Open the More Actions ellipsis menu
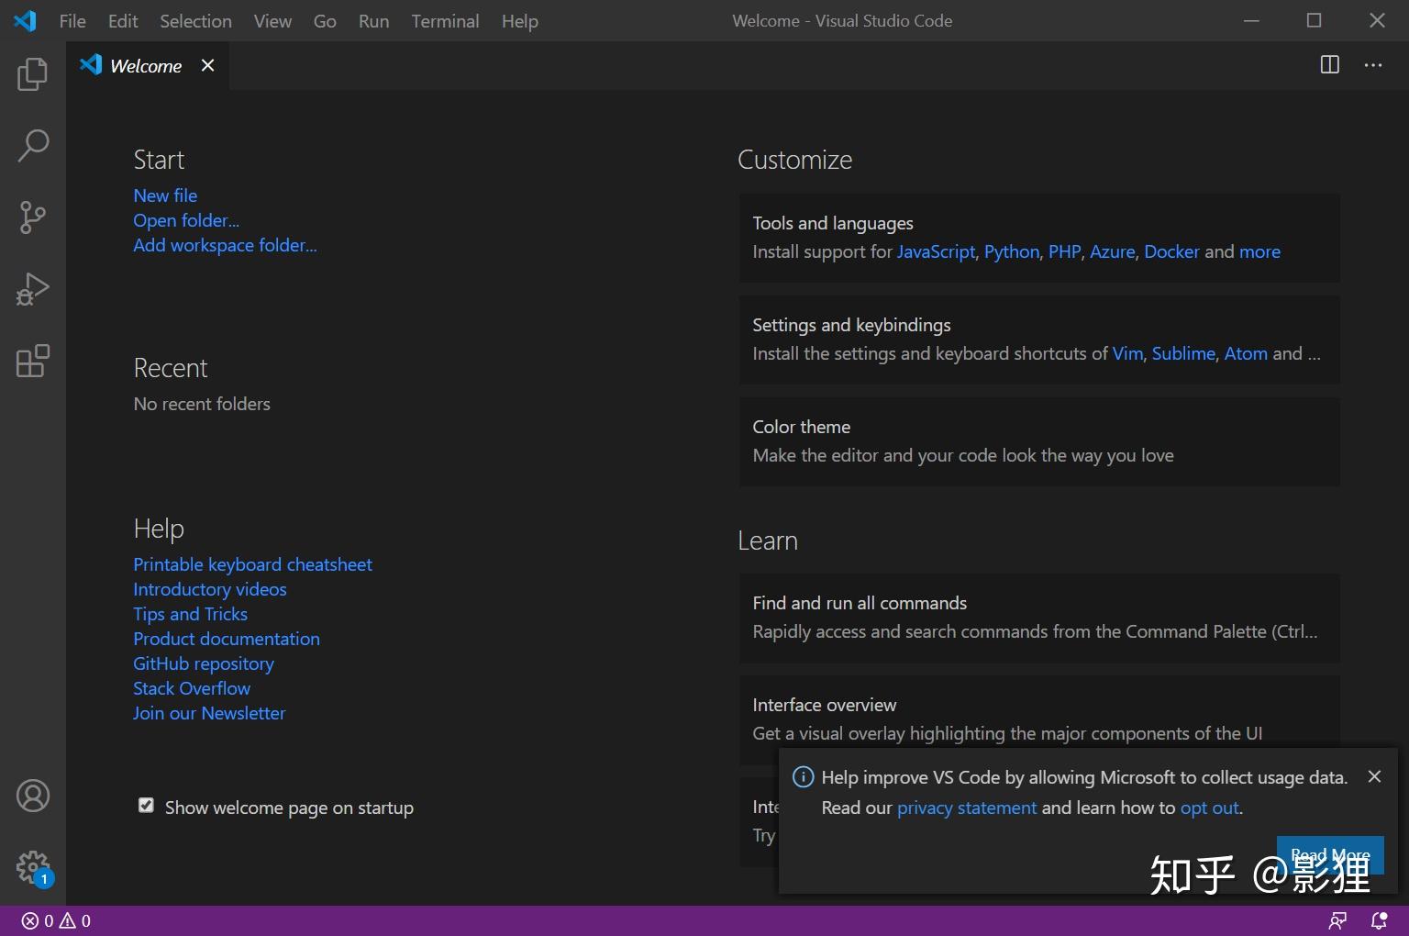The width and height of the screenshot is (1409, 936). pos(1373,65)
